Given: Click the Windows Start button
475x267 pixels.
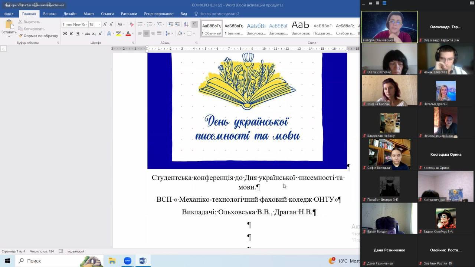Looking at the screenshot, I should 7,261.
